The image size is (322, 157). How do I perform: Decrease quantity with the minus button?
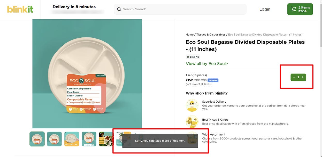[294, 77]
